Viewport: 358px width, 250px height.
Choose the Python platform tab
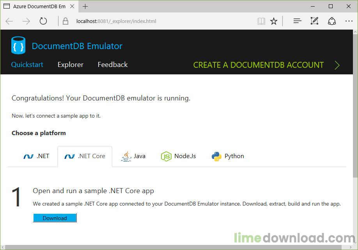[228, 156]
